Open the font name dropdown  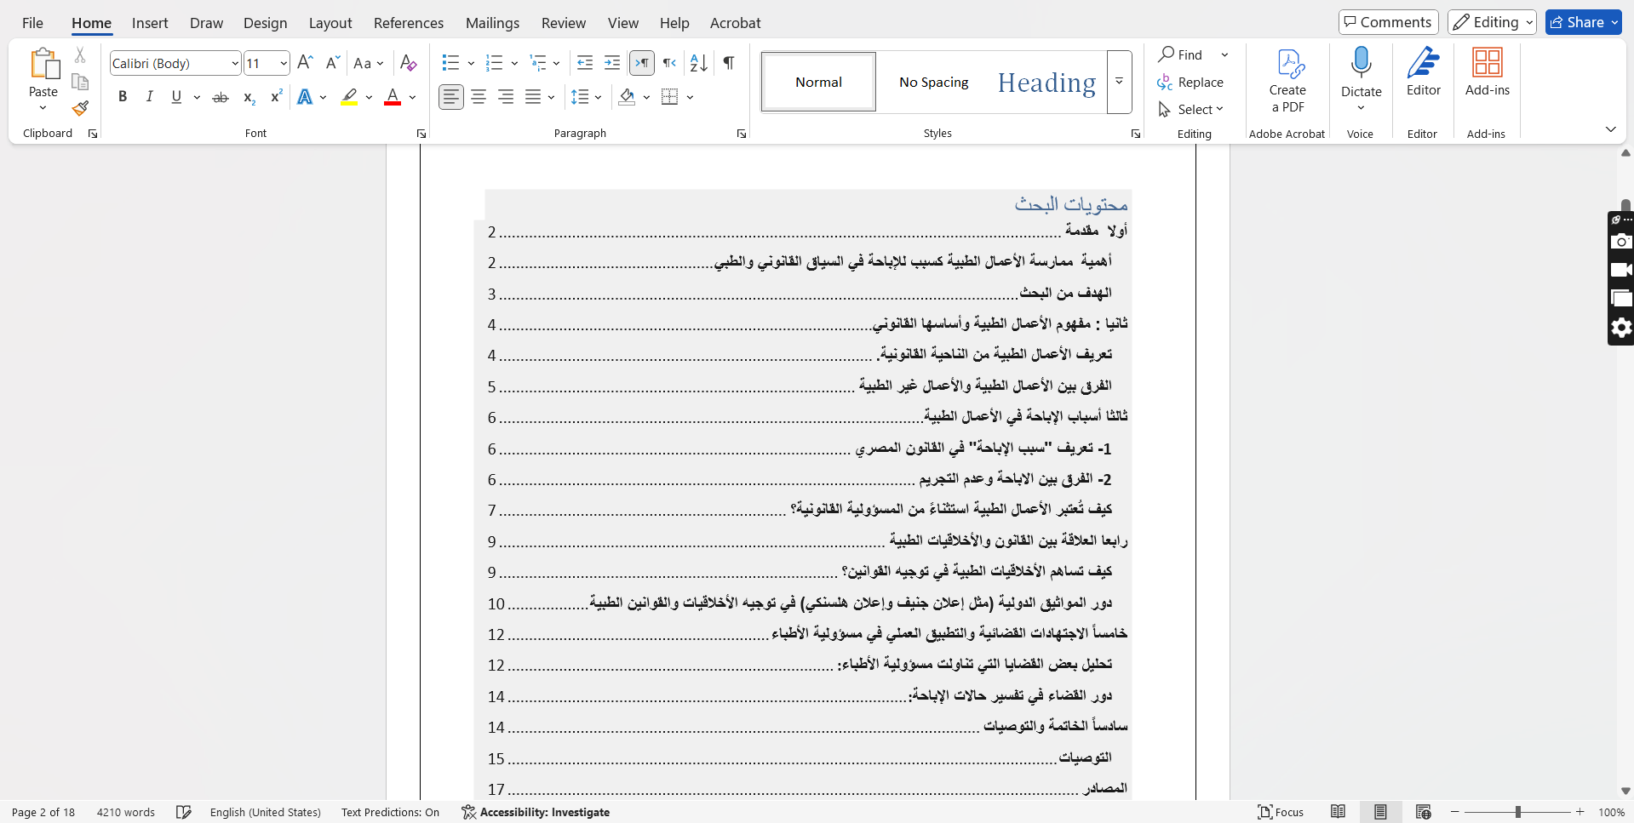point(235,63)
